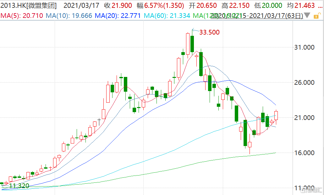Viewport: 324px width, 195px height.
Task: Click the last red candlestick on chart
Action: pos(276,116)
